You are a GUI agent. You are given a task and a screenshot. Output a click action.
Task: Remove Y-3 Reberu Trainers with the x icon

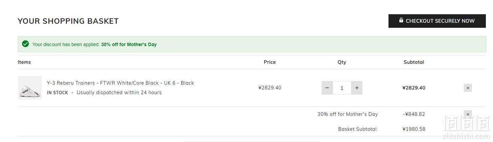[x=468, y=88]
